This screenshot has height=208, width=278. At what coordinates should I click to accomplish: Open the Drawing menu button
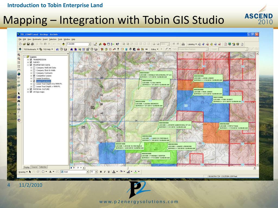point(23,172)
